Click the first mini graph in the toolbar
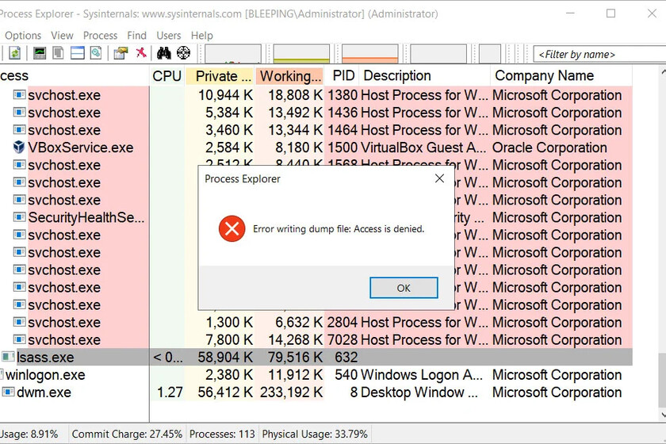 coord(233,54)
